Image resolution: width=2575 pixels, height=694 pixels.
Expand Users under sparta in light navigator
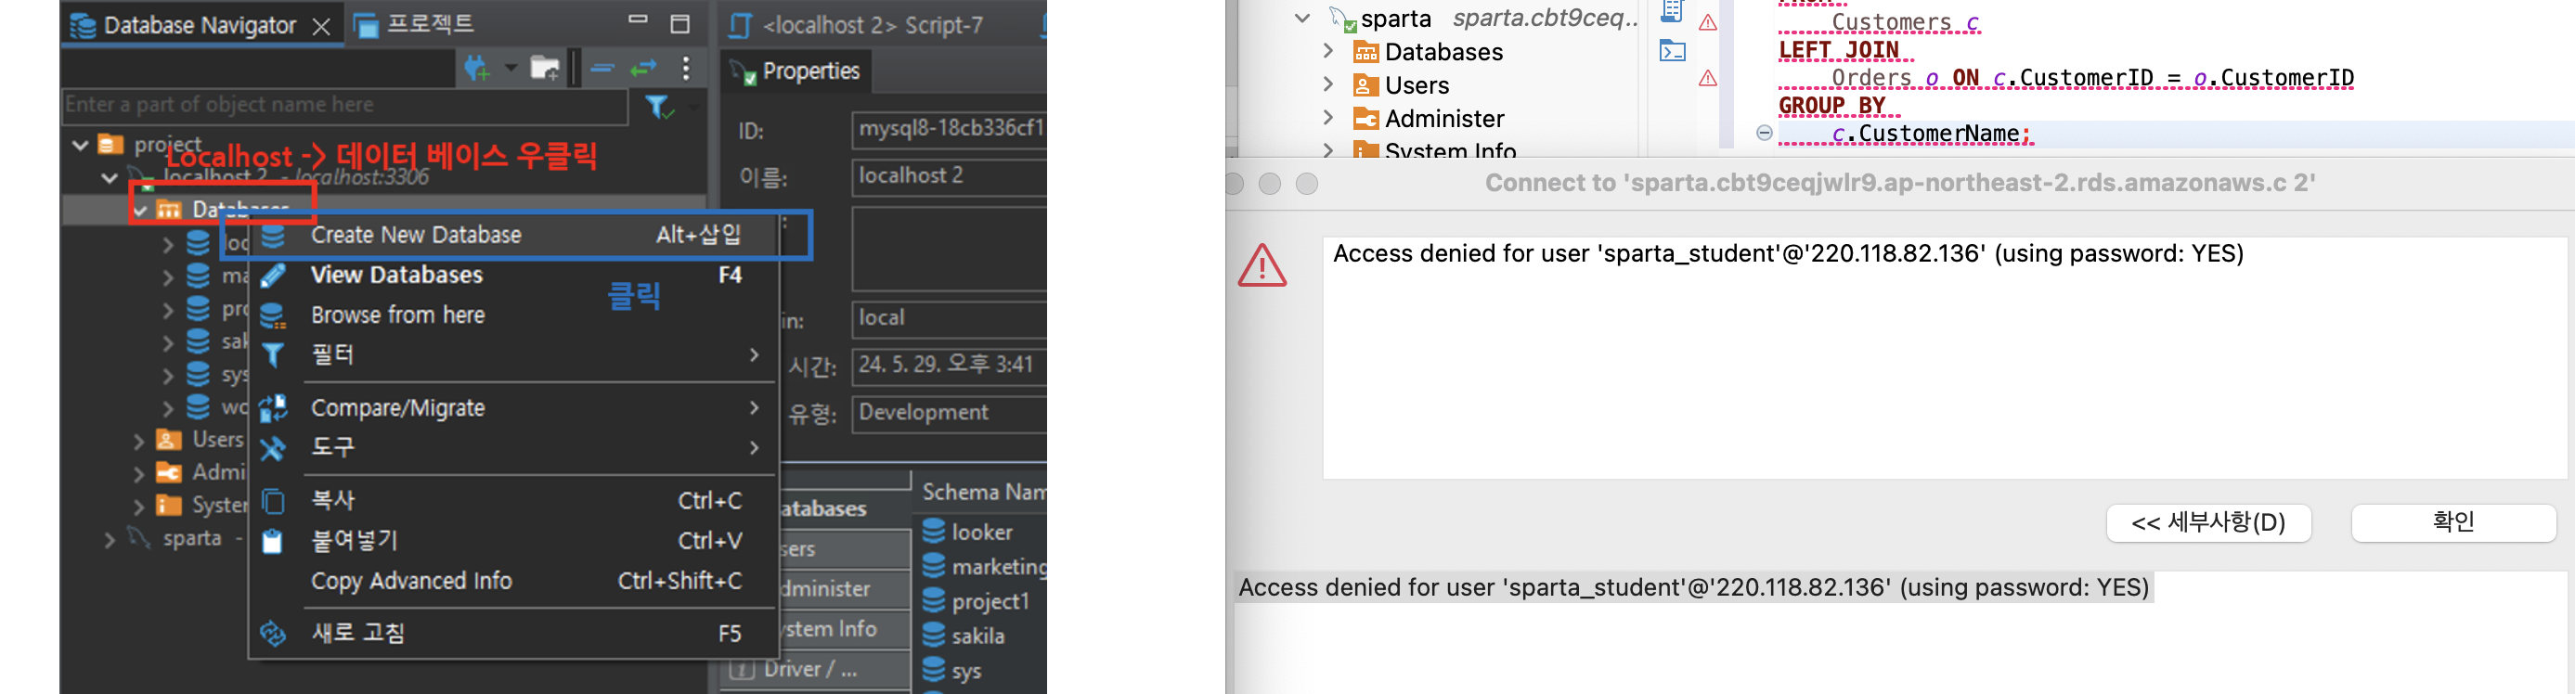1327,84
